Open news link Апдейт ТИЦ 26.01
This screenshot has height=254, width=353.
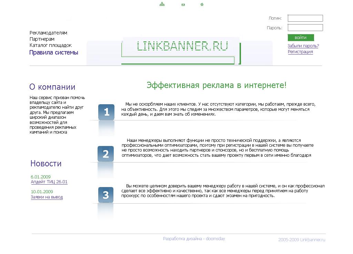tap(49, 182)
